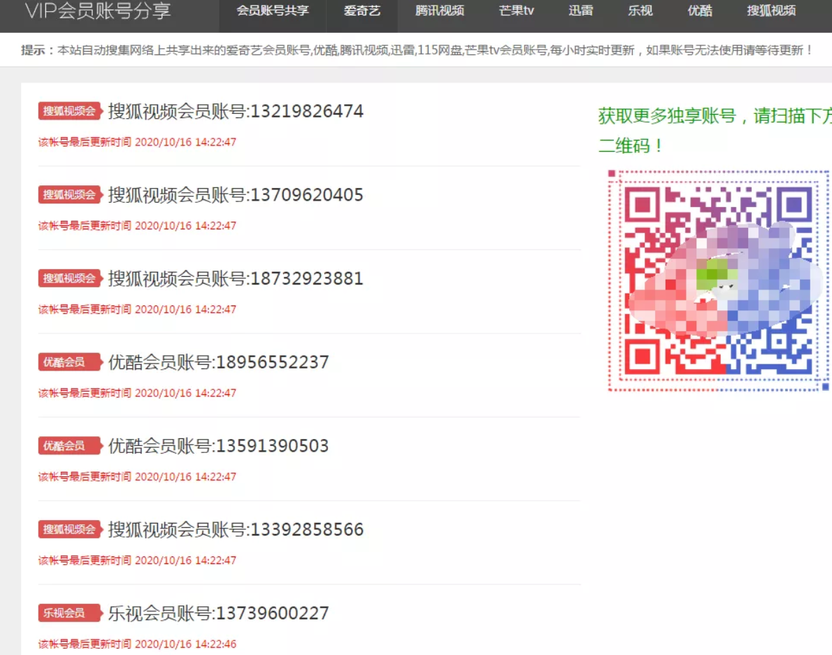Click the 提示 notice text line

pyautogui.click(x=416, y=50)
